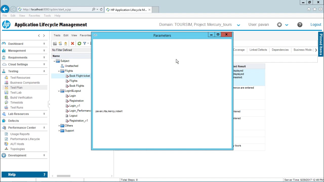Click the browser favorites star icon
This screenshot has height=182, width=324.
click(315, 9)
